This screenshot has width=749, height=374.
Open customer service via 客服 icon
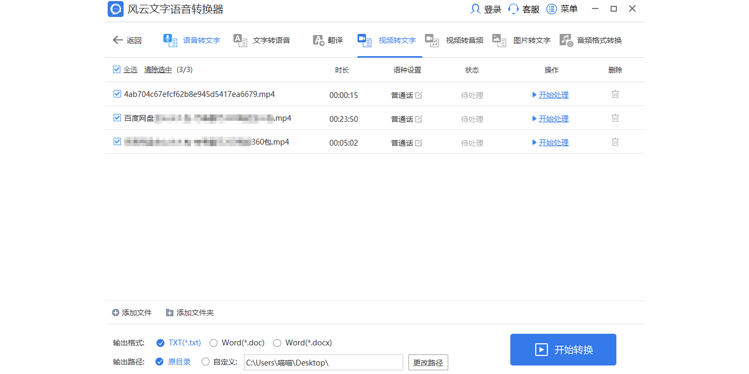click(x=512, y=8)
